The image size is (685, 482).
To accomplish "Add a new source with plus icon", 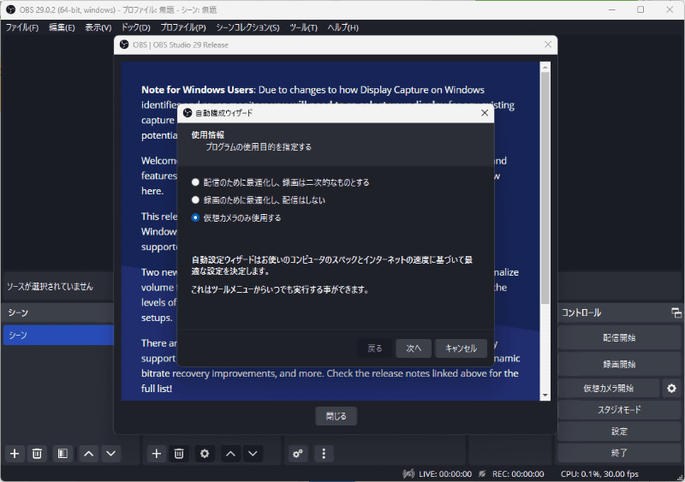I will (157, 454).
